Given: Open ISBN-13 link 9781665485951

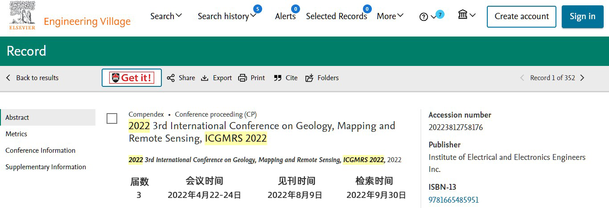Looking at the screenshot, I should point(453,200).
